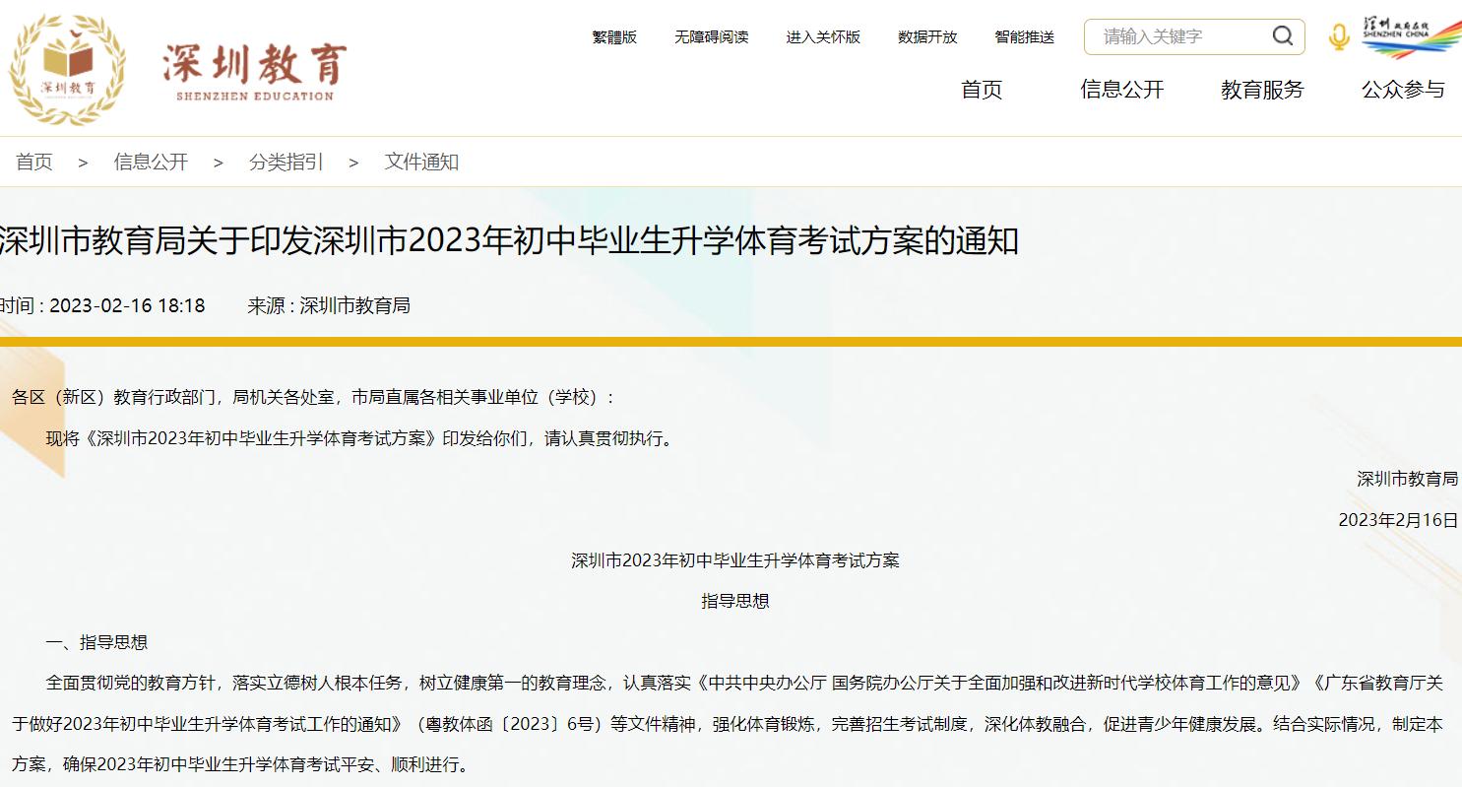The image size is (1462, 787).
Task: Click 首页 in the breadcrumb trail
Action: [x=33, y=163]
